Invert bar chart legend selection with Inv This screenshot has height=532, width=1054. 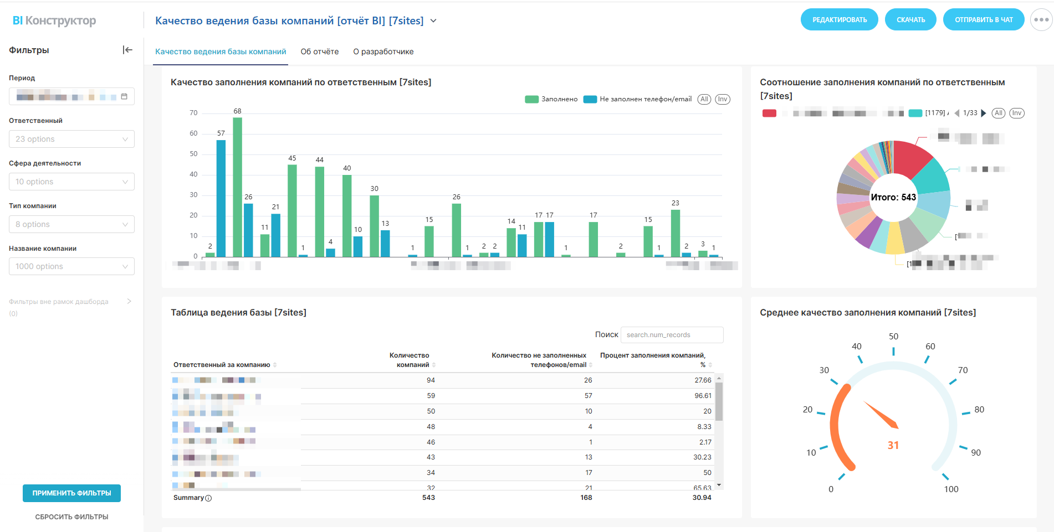click(722, 99)
